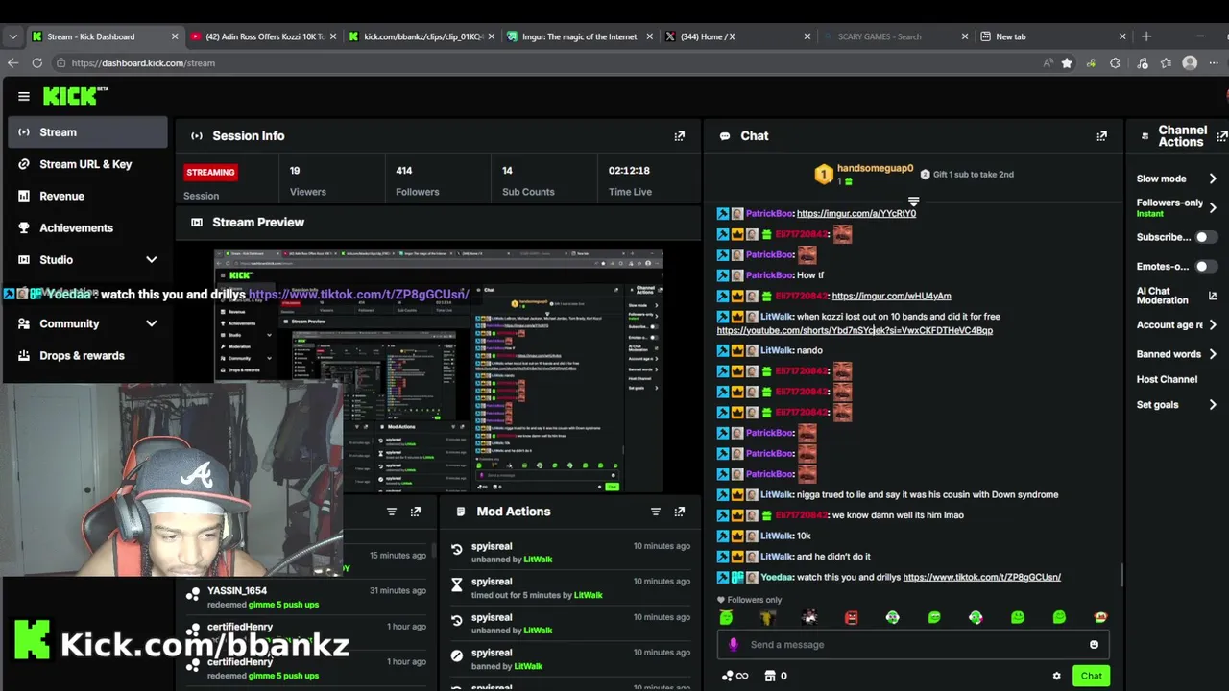The width and height of the screenshot is (1229, 691).
Task: Click the favorites star in the address bar
Action: tap(1067, 62)
